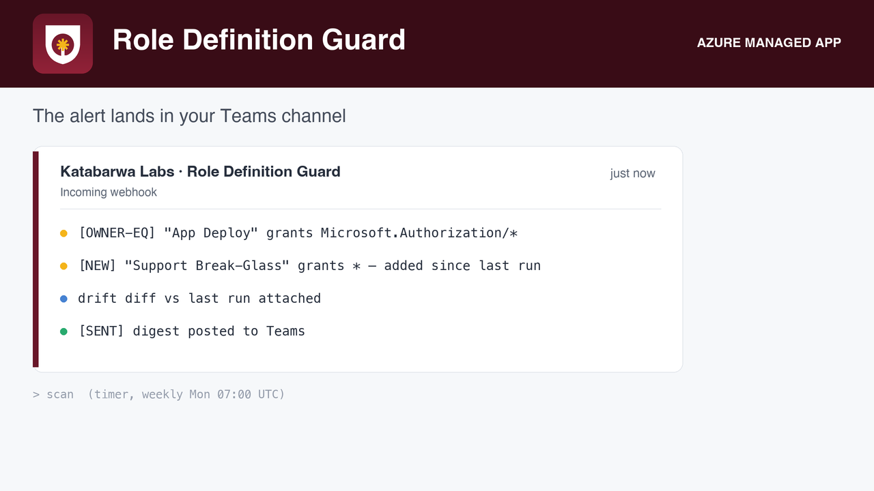
Task: Click the Role Definition Guard shield logo
Action: click(63, 44)
